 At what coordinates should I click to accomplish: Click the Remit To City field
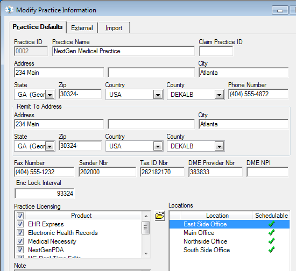243,124
